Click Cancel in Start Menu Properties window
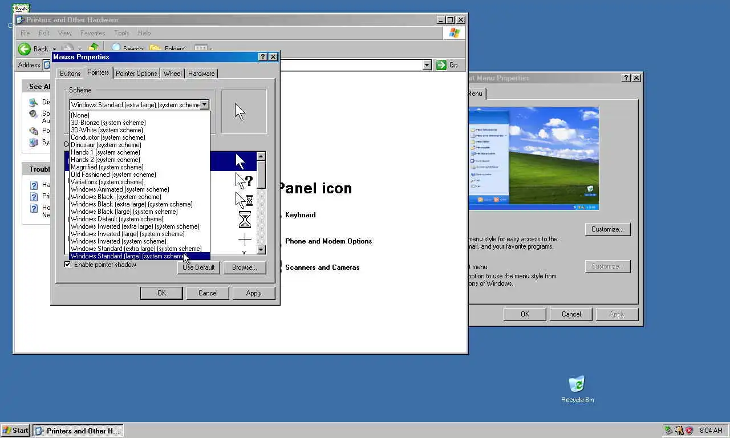 [571, 314]
